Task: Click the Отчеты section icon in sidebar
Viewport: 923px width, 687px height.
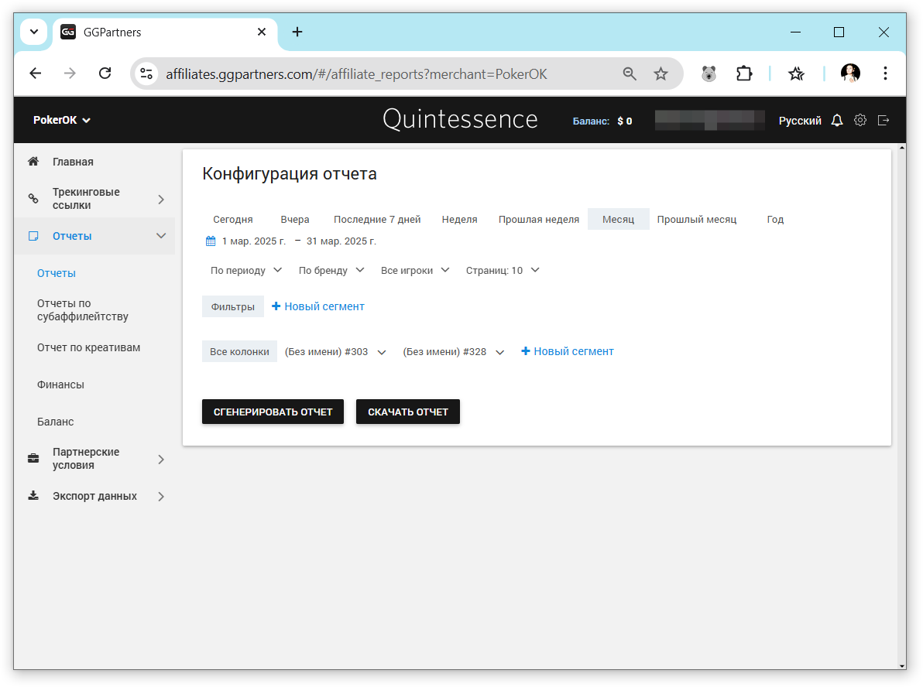Action: (33, 236)
